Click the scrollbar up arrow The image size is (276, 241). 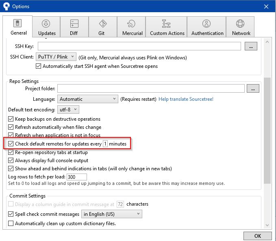tap(267, 42)
